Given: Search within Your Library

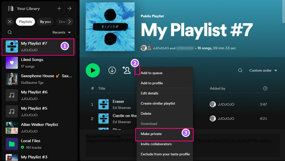Looking at the screenshot, I should pyautogui.click(x=10, y=33).
